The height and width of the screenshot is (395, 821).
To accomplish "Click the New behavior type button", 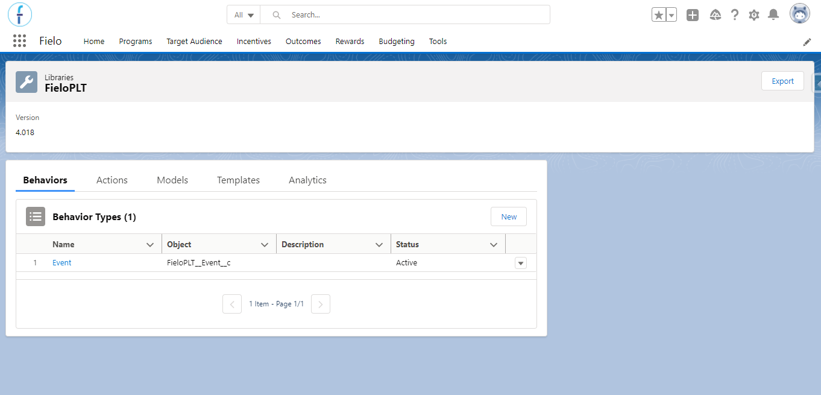I will 509,216.
